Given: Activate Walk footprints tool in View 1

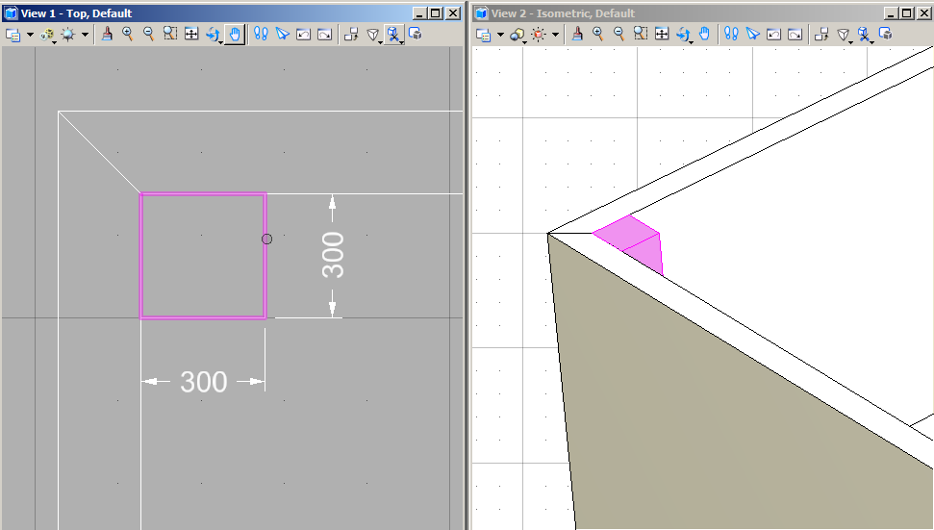Looking at the screenshot, I should click(261, 34).
